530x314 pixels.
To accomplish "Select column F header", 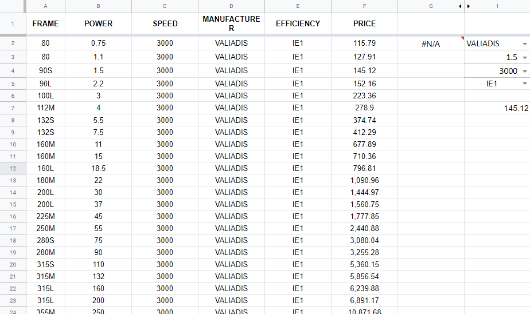I will click(364, 6).
